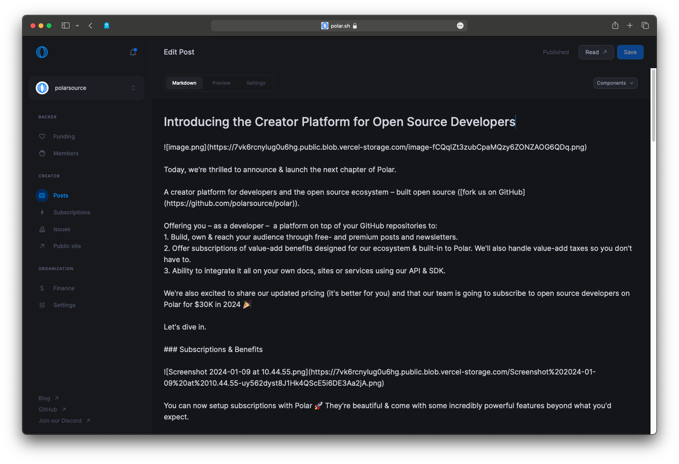Click the Finance dollar icon
Viewport: 679px width, 464px height.
(42, 288)
